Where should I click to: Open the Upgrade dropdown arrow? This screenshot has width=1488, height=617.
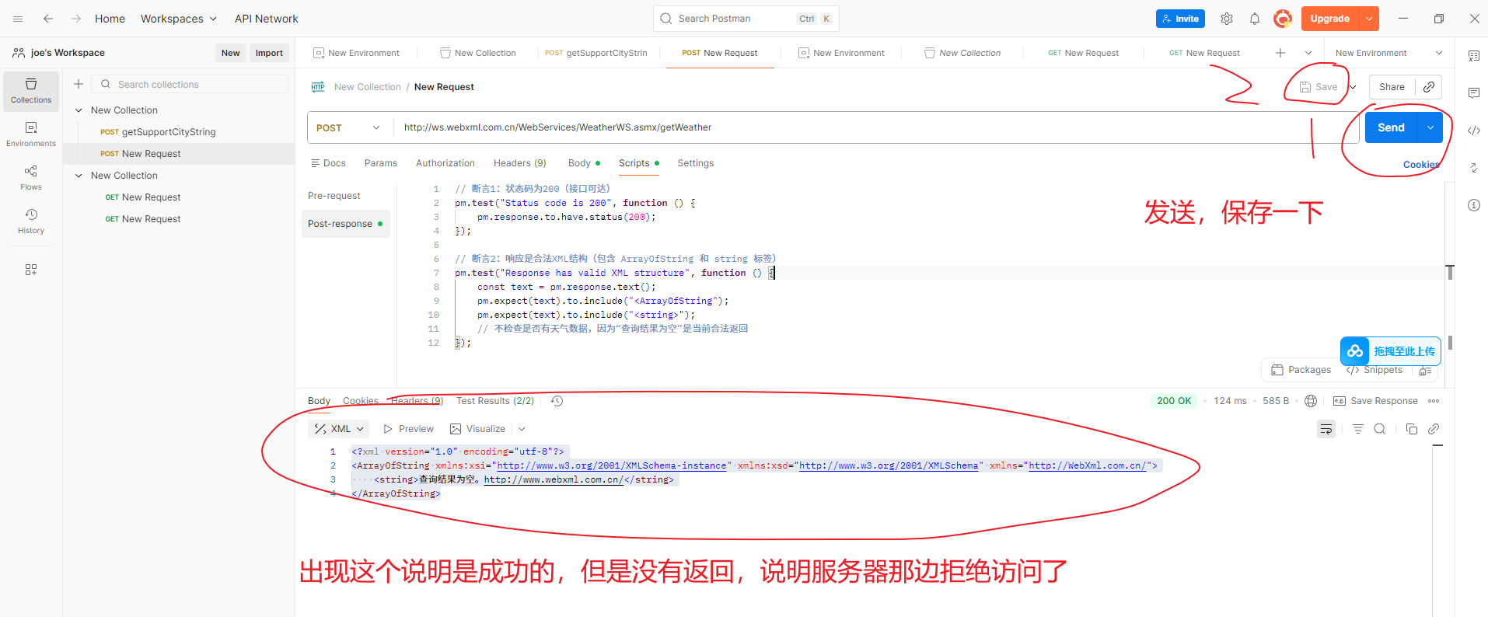[x=1369, y=19]
